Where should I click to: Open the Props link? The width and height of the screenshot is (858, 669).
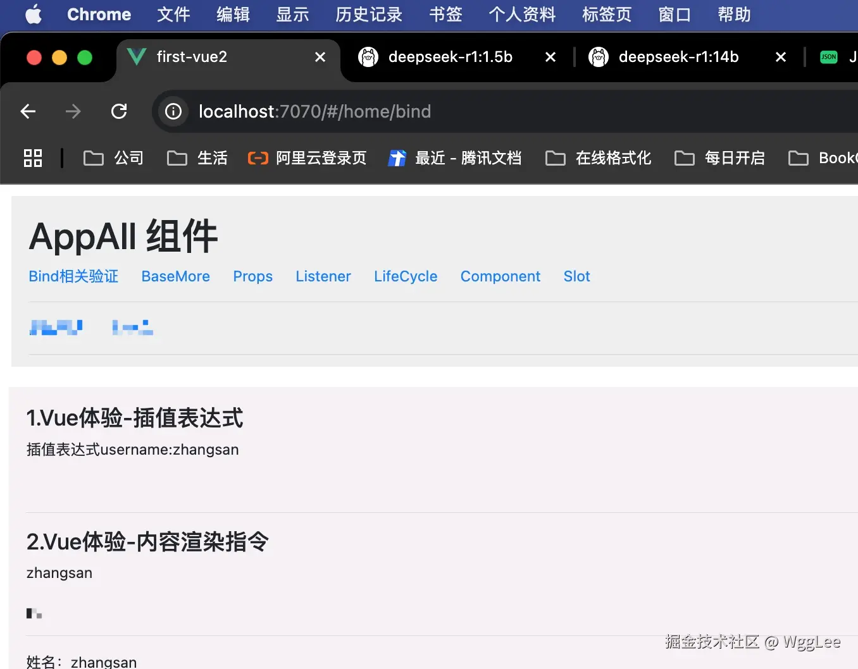[252, 276]
